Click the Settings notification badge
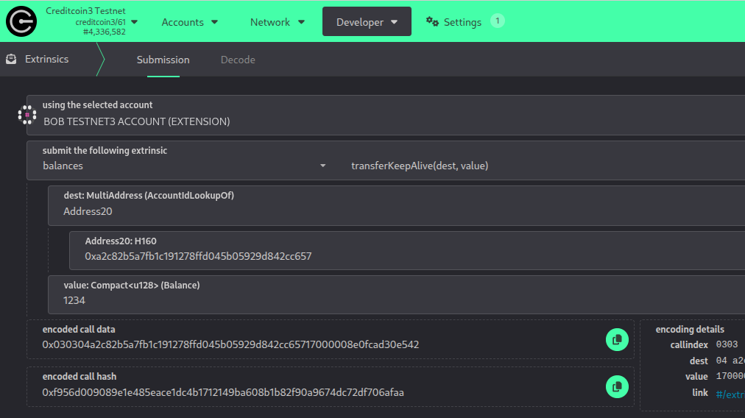This screenshot has width=745, height=418. click(498, 21)
